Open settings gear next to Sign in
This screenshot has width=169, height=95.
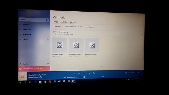48,64
